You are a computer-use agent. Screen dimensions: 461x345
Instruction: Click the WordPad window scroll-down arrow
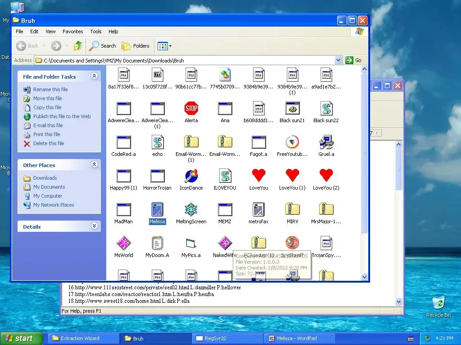pos(399,301)
